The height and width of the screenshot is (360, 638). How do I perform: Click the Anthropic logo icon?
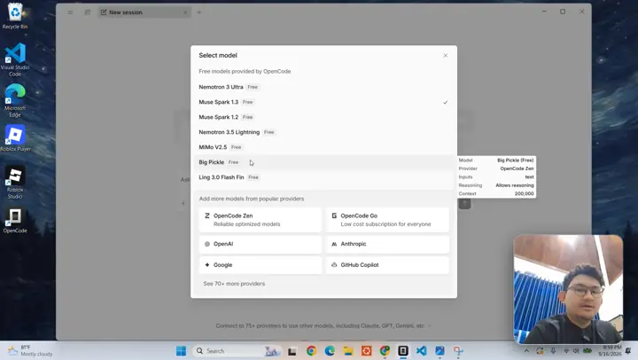pyautogui.click(x=334, y=245)
